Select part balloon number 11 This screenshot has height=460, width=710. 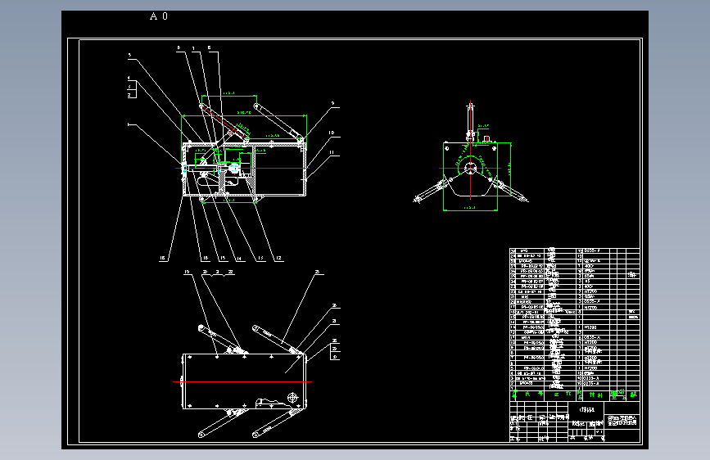[332, 152]
